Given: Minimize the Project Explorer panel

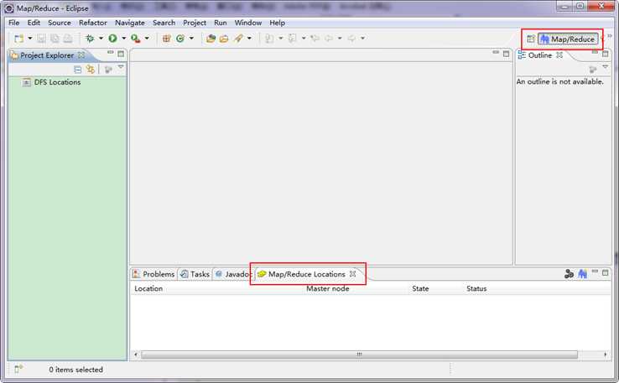Looking at the screenshot, I should point(111,53).
